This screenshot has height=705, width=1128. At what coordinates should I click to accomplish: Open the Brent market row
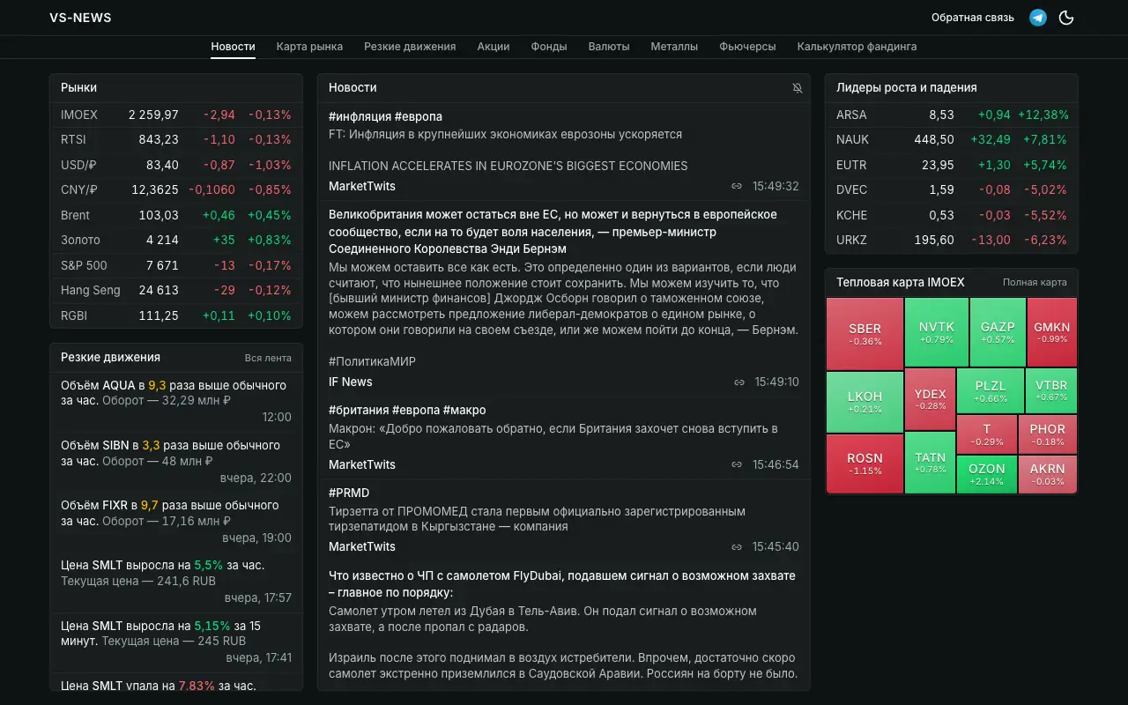pyautogui.click(x=176, y=215)
